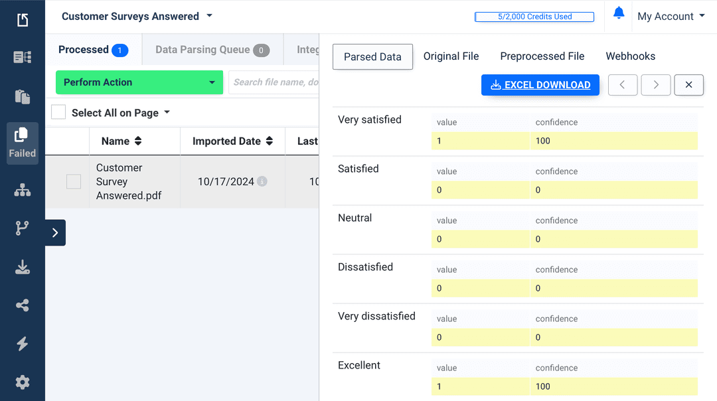The image size is (717, 401).
Task: Expand the Select All on Page options
Action: [x=166, y=112]
